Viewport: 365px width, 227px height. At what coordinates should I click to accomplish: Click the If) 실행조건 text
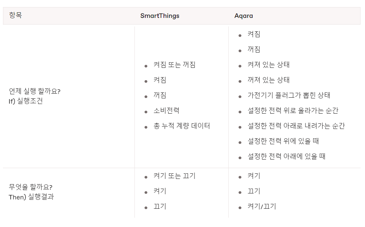tap(26, 101)
